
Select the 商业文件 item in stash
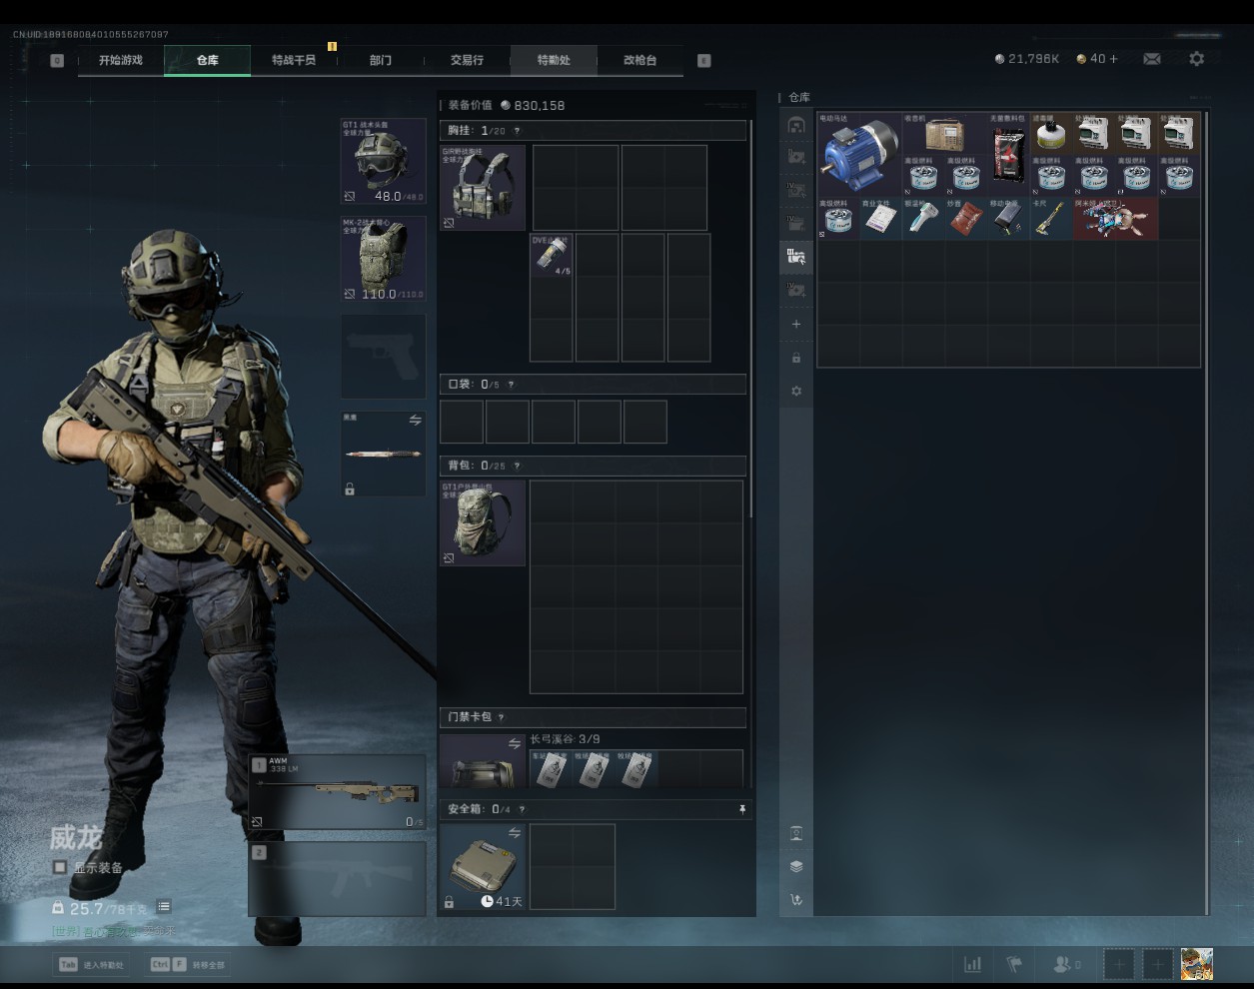click(x=880, y=218)
